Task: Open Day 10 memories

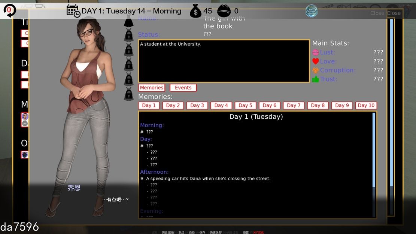Action: point(366,106)
